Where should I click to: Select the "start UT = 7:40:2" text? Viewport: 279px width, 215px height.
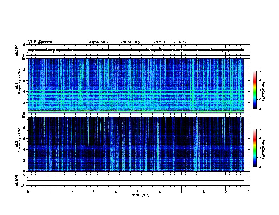(170, 42)
